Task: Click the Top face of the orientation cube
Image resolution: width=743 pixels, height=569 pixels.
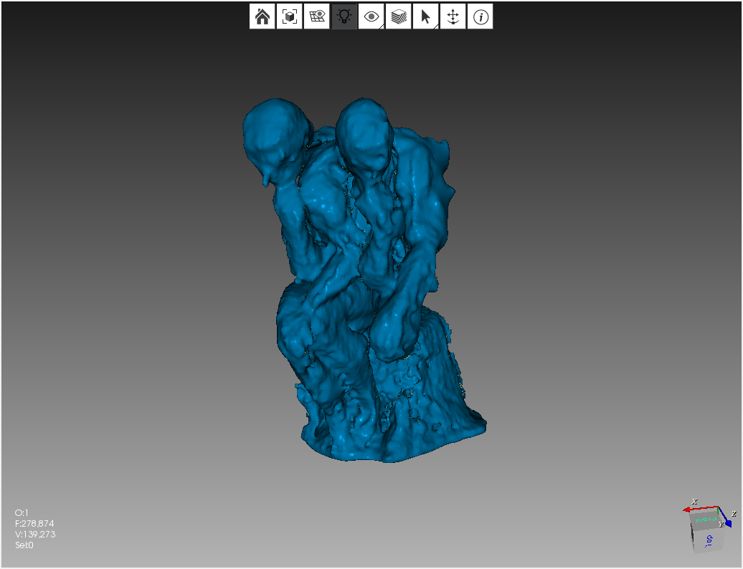Action: [709, 539]
